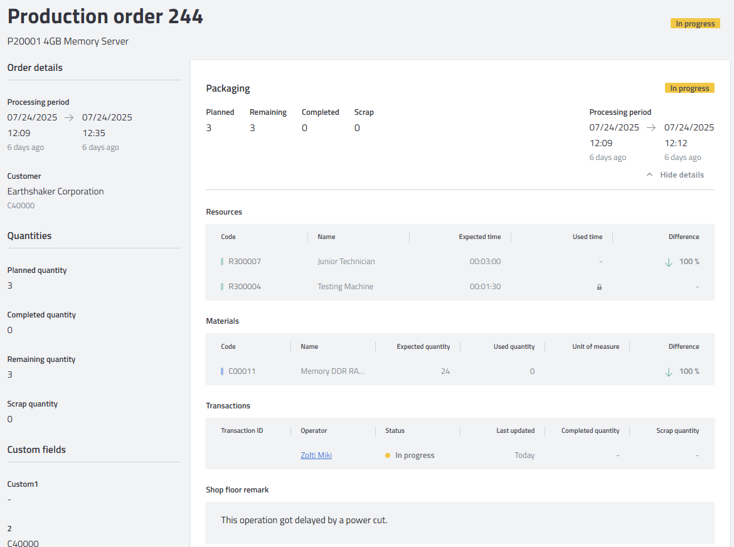Collapse the Packaging details section
The height and width of the screenshot is (547, 734).
pyautogui.click(x=675, y=174)
